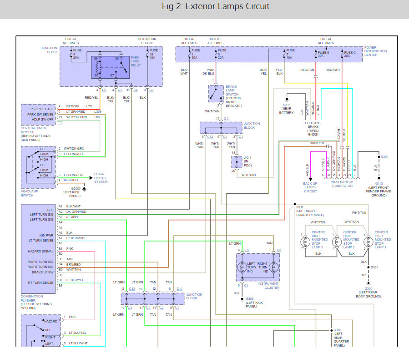This screenshot has height=358, width=409.
Task: Open the C8 connector link
Action: (104, 90)
